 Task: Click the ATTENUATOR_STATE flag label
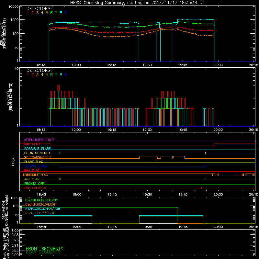click(39, 140)
